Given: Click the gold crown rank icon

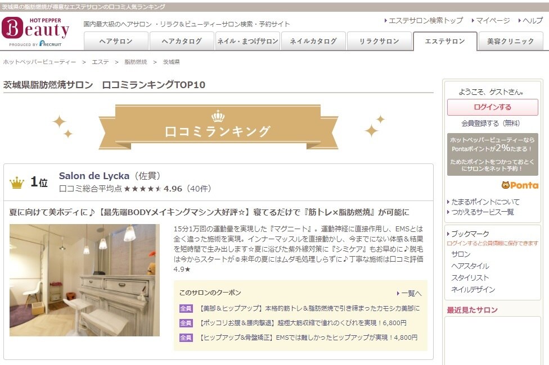Looking at the screenshot, I should tap(17, 182).
